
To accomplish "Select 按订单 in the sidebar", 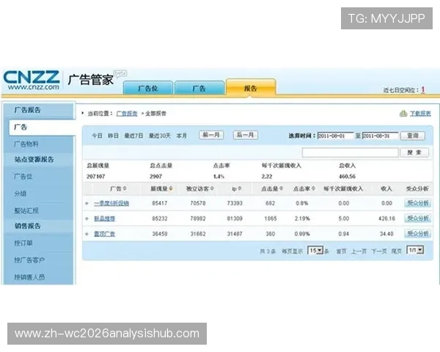I will pyautogui.click(x=23, y=243).
